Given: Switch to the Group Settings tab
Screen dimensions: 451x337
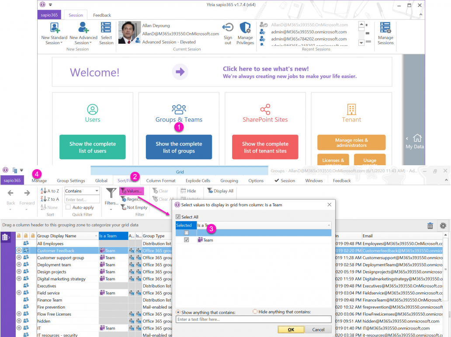Looking at the screenshot, I should pos(71,181).
